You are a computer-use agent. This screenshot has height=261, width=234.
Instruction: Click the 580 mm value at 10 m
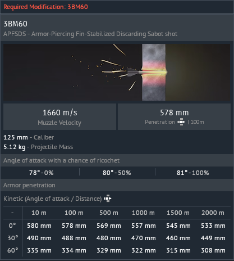coord(39,226)
